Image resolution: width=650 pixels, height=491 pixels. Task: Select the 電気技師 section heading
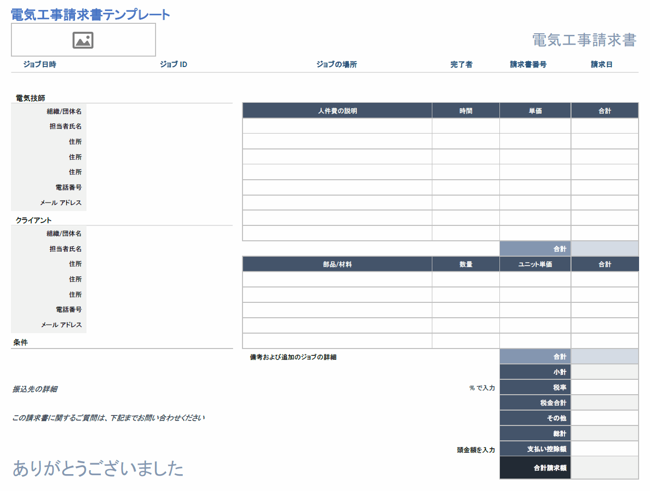coord(30,98)
